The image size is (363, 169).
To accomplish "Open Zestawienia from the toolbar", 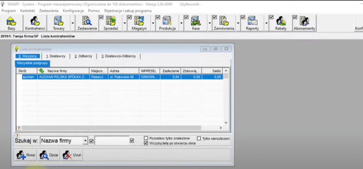I will point(87,23).
